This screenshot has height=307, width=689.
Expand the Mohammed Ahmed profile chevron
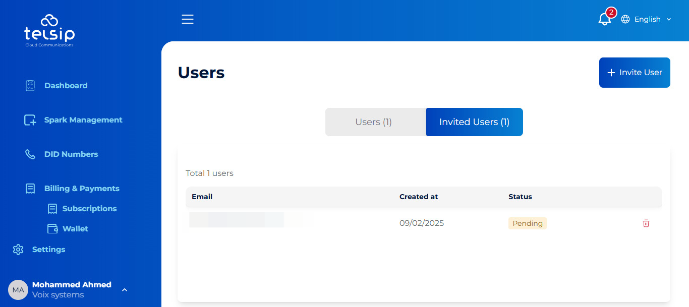tap(125, 290)
